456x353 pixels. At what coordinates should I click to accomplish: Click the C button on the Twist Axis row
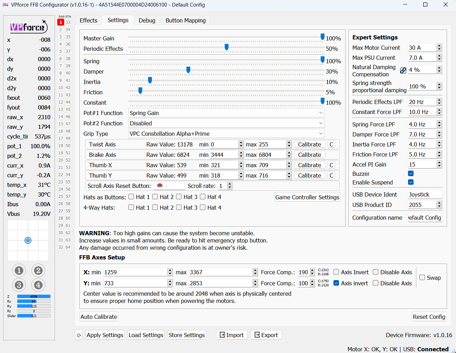(331, 144)
